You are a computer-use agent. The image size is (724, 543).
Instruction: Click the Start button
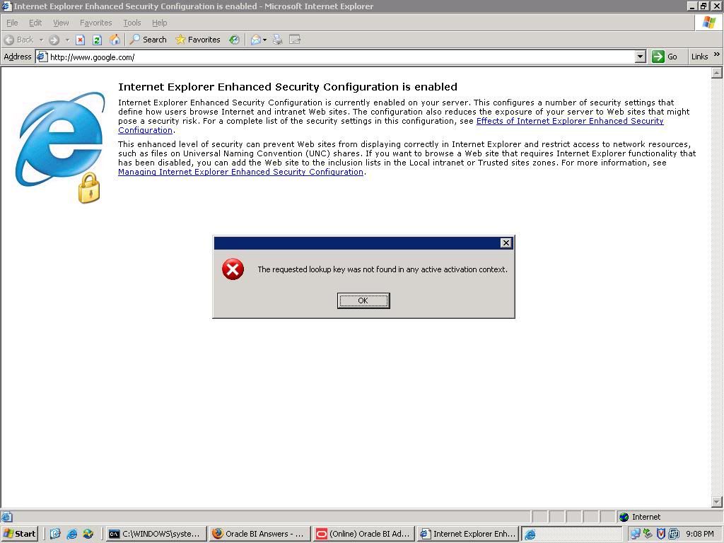19,534
